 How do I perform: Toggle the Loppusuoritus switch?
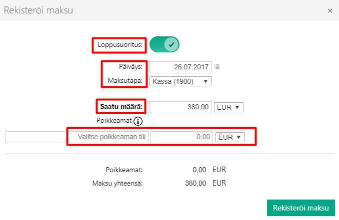pos(164,44)
